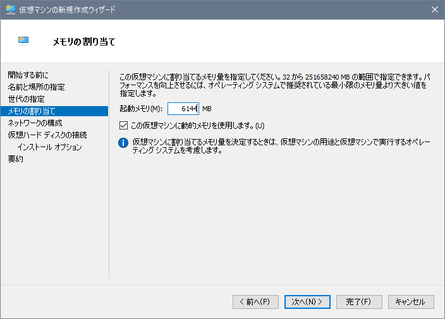Click the メモリの割り当て page heading
445x319 pixels.
(x=83, y=42)
